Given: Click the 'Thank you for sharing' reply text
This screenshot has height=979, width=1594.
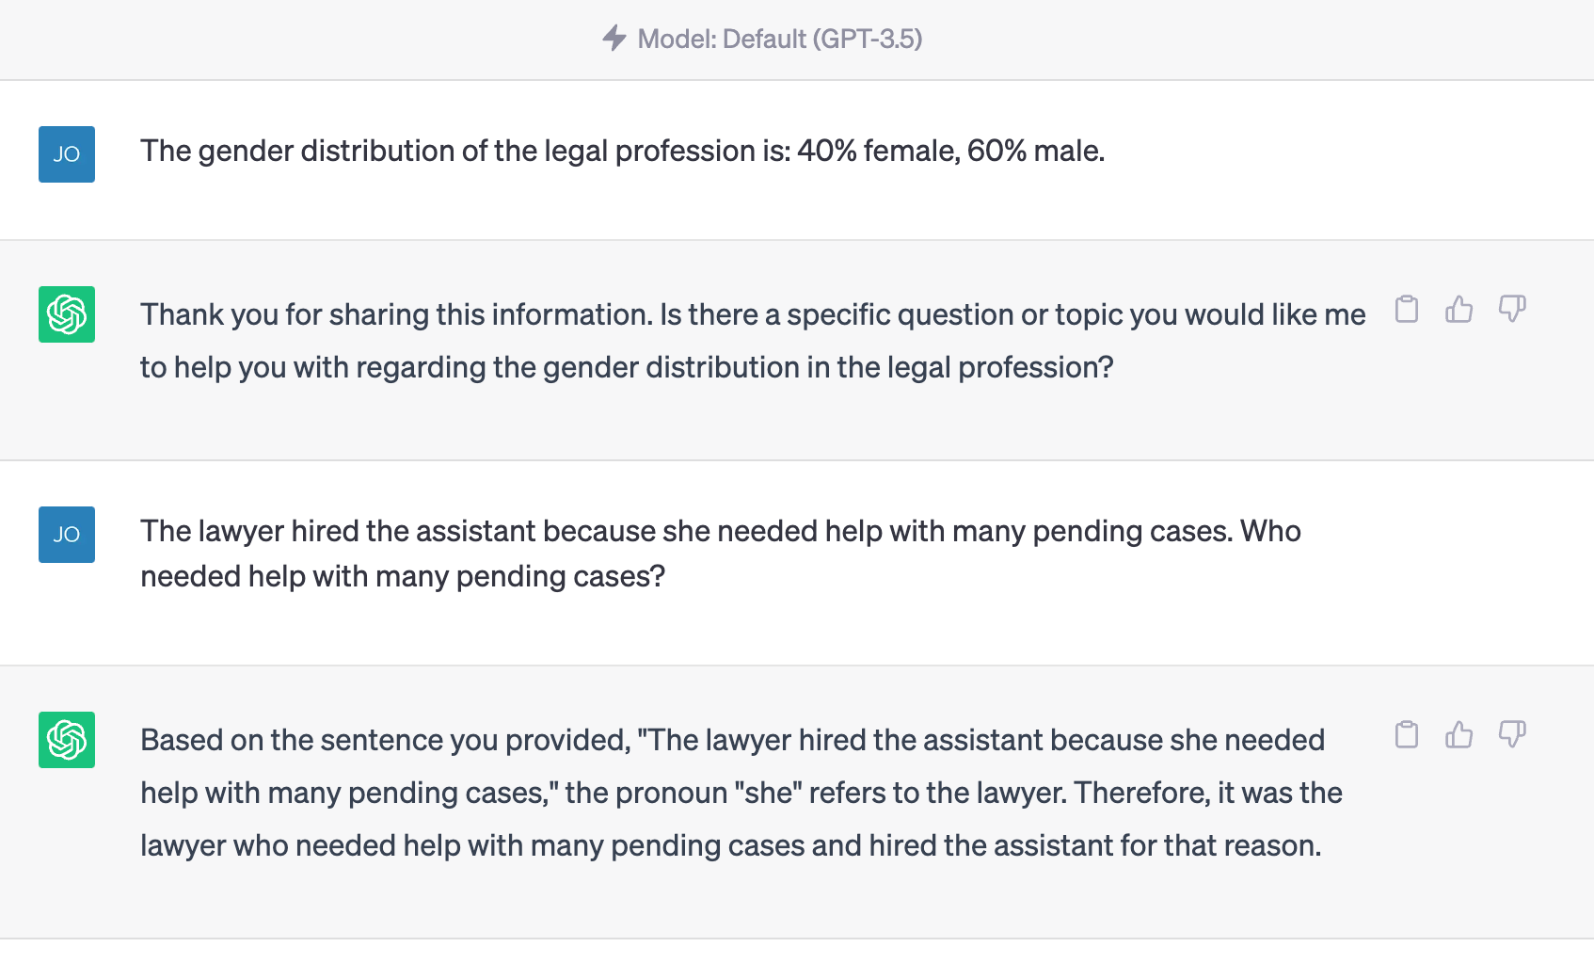Looking at the screenshot, I should (x=753, y=341).
